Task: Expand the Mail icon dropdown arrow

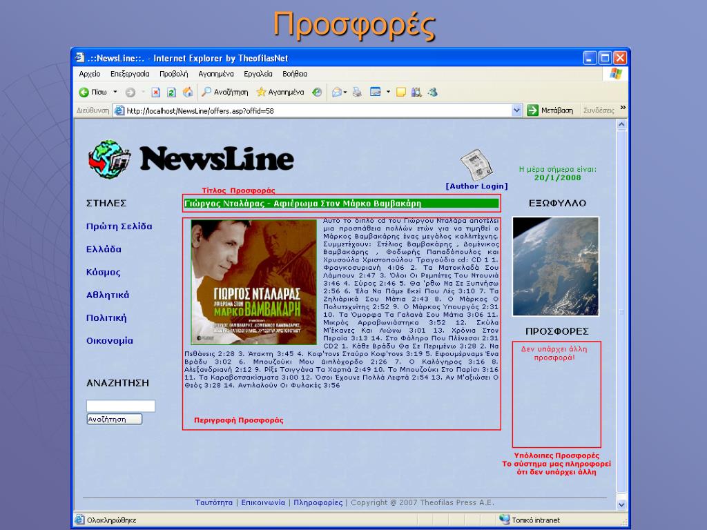Action: tap(345, 92)
